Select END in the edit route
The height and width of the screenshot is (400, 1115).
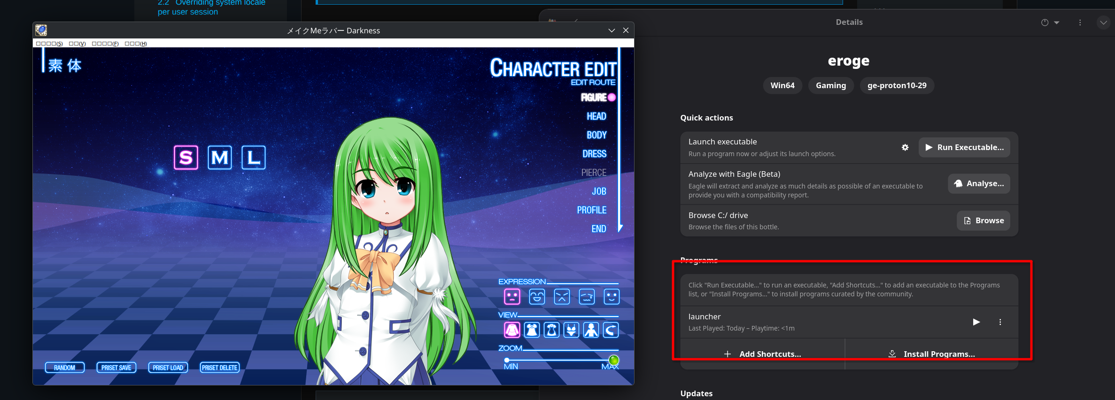click(599, 229)
